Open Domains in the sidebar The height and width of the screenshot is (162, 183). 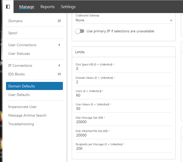(15, 21)
